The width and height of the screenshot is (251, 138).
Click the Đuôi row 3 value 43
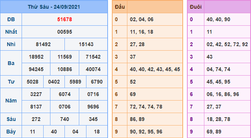pyautogui.click(x=209, y=57)
